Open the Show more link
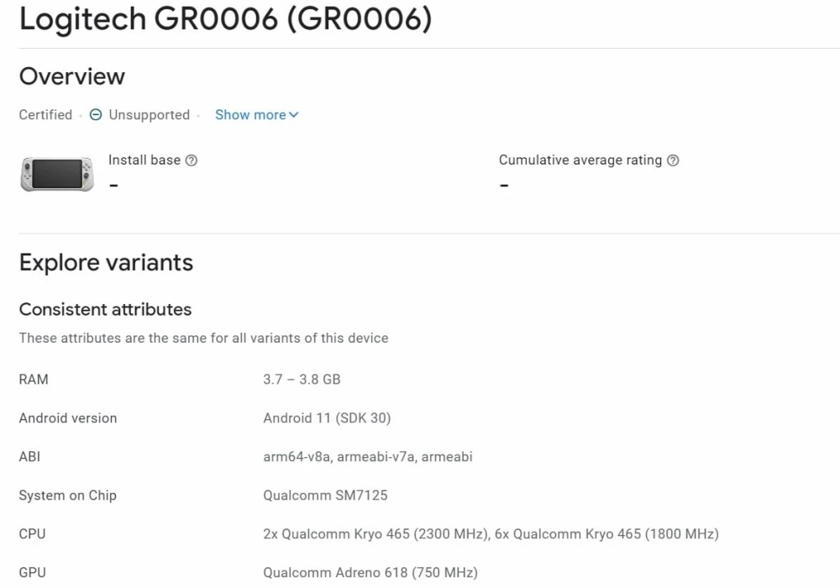 [x=250, y=115]
